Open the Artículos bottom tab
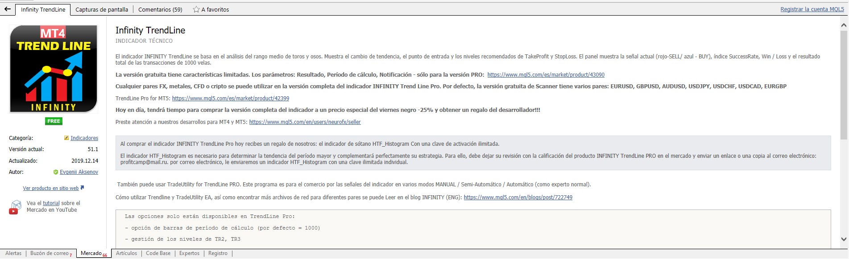 point(126,253)
